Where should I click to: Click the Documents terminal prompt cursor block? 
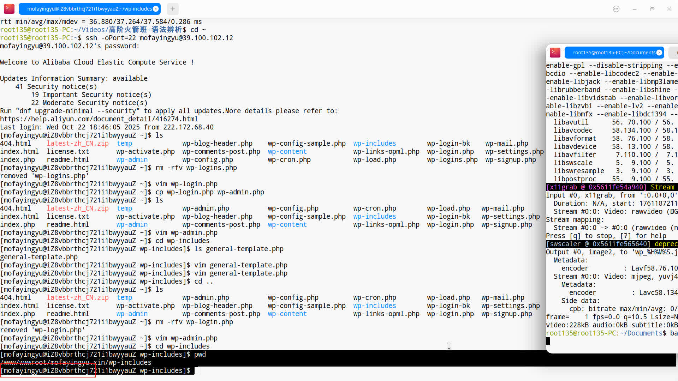[548, 341]
